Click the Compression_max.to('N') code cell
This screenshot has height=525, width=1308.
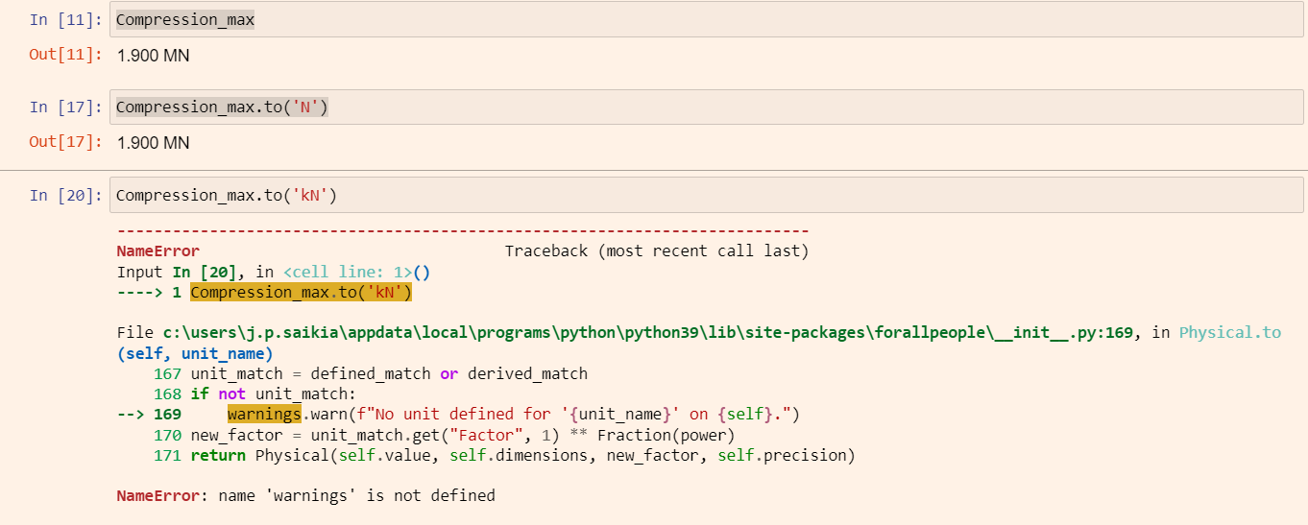[x=706, y=107]
